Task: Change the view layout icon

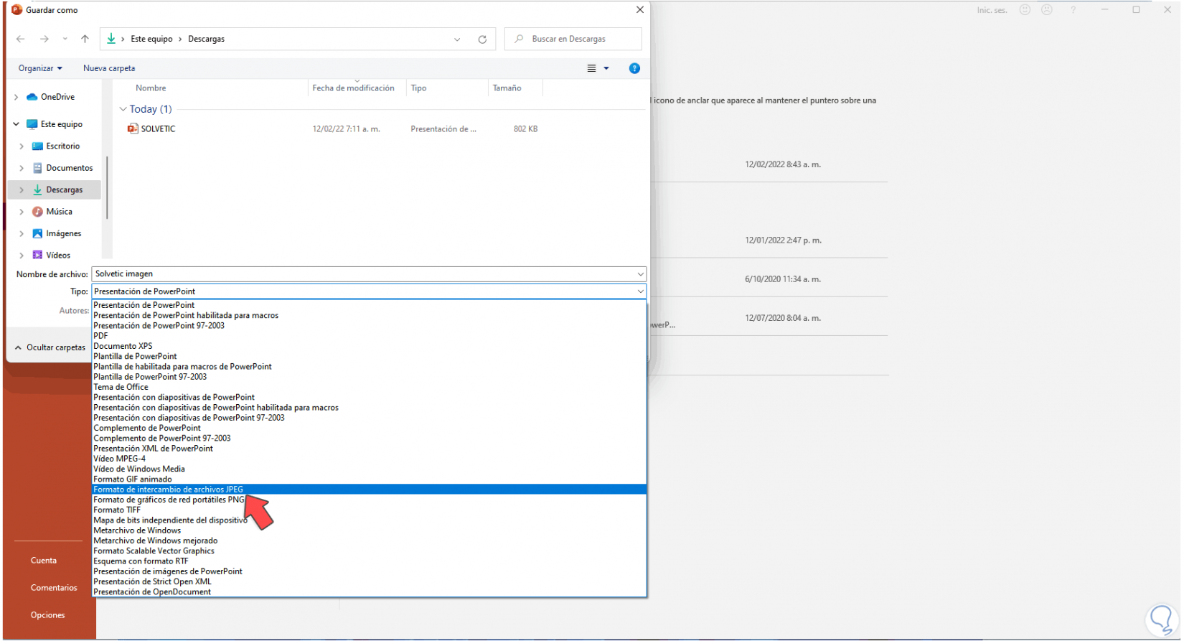Action: [591, 68]
